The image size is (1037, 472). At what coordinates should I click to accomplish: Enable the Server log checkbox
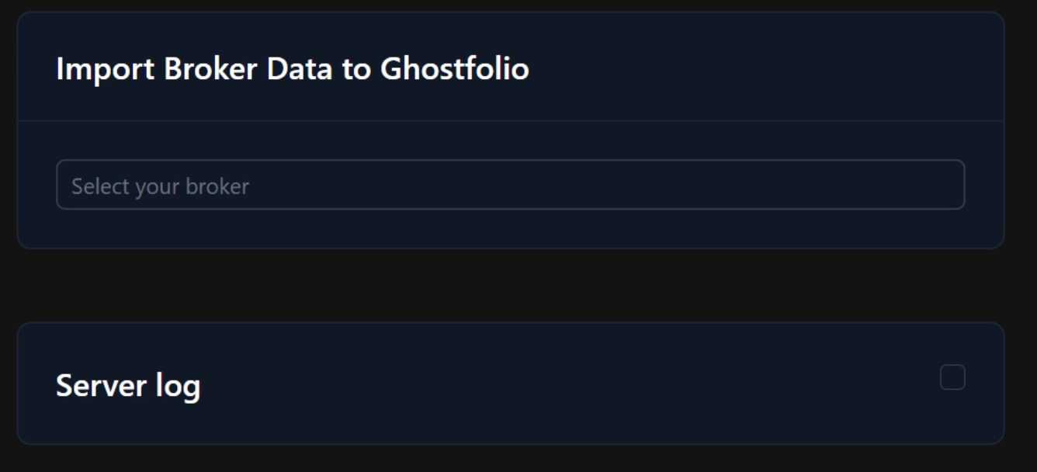952,377
